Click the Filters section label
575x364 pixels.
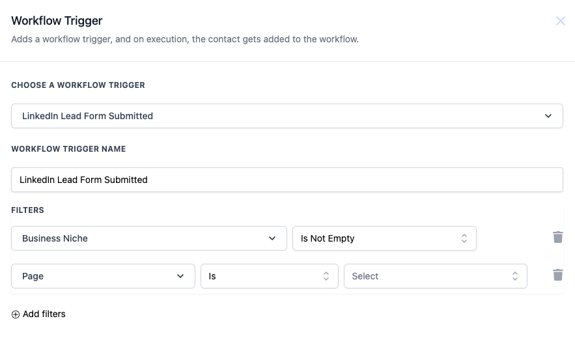(x=27, y=210)
